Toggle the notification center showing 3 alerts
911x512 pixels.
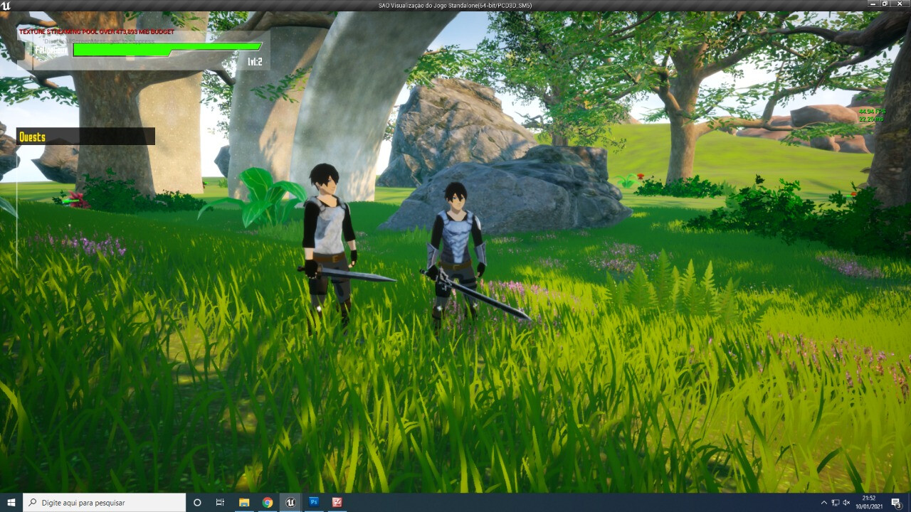pos(897,503)
